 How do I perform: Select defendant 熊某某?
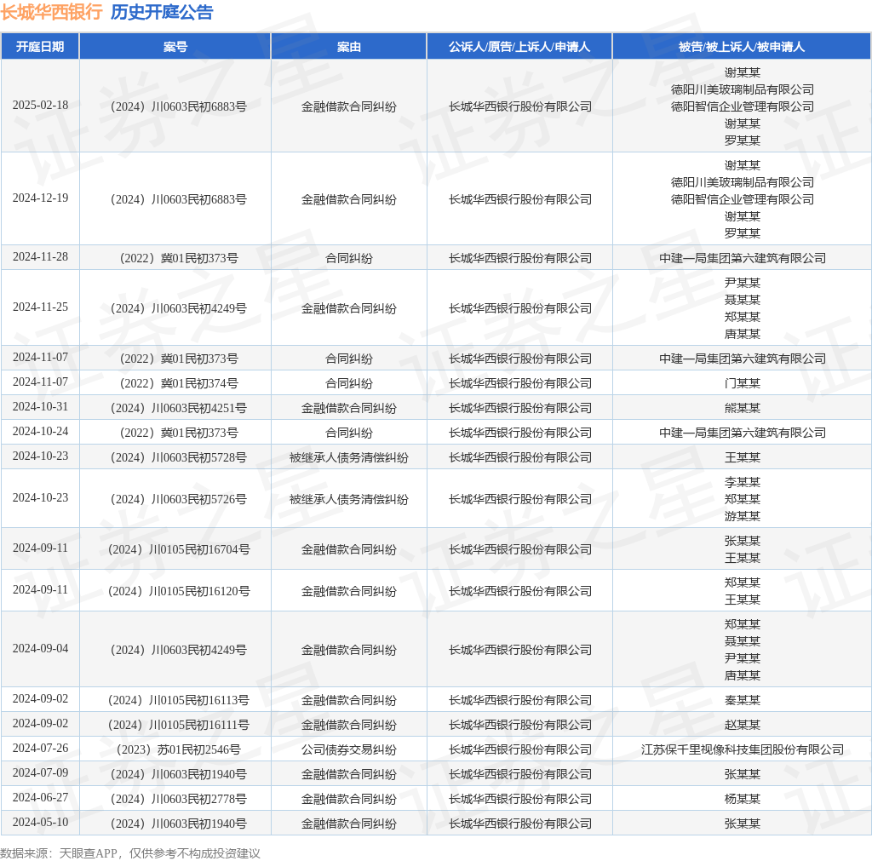[742, 408]
